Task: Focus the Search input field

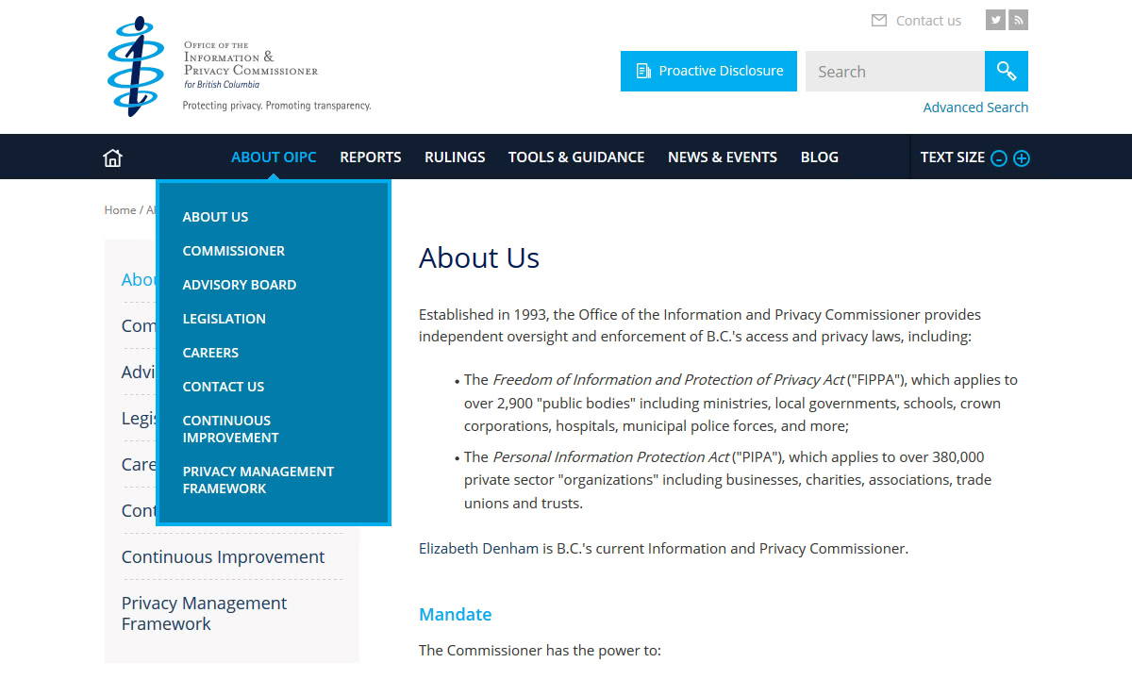Action: click(x=895, y=72)
